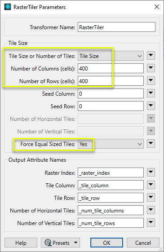164x252 pixels.
Task: Click the Number of Columns (cells) field
Action: click(111, 68)
